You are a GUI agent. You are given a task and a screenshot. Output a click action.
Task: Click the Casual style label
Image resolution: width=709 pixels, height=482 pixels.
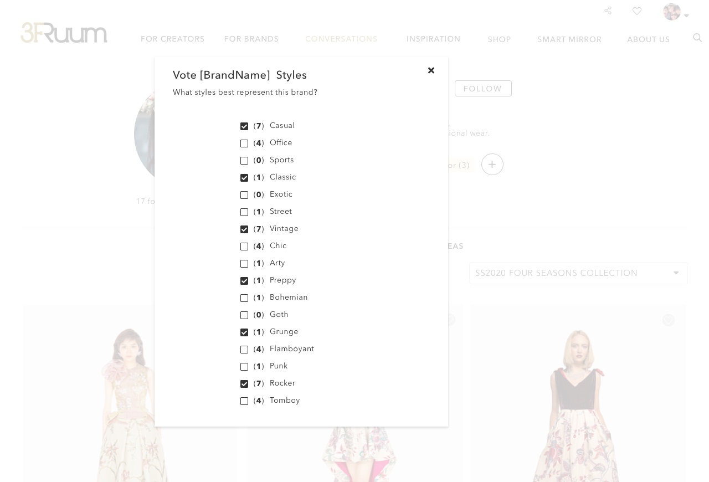(x=282, y=126)
